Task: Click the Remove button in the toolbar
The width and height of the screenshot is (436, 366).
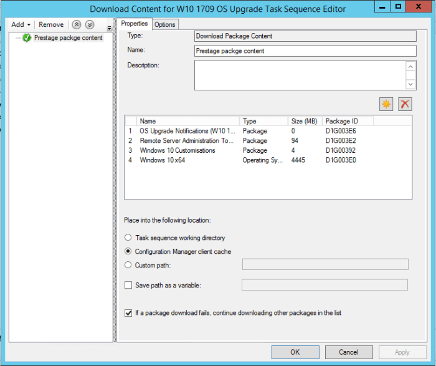Action: pos(51,25)
